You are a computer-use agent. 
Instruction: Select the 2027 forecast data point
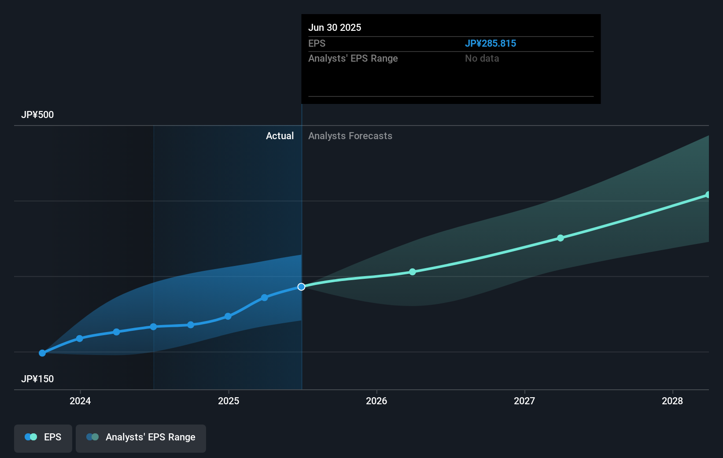click(560, 238)
